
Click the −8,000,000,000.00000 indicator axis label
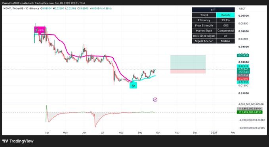252,128
